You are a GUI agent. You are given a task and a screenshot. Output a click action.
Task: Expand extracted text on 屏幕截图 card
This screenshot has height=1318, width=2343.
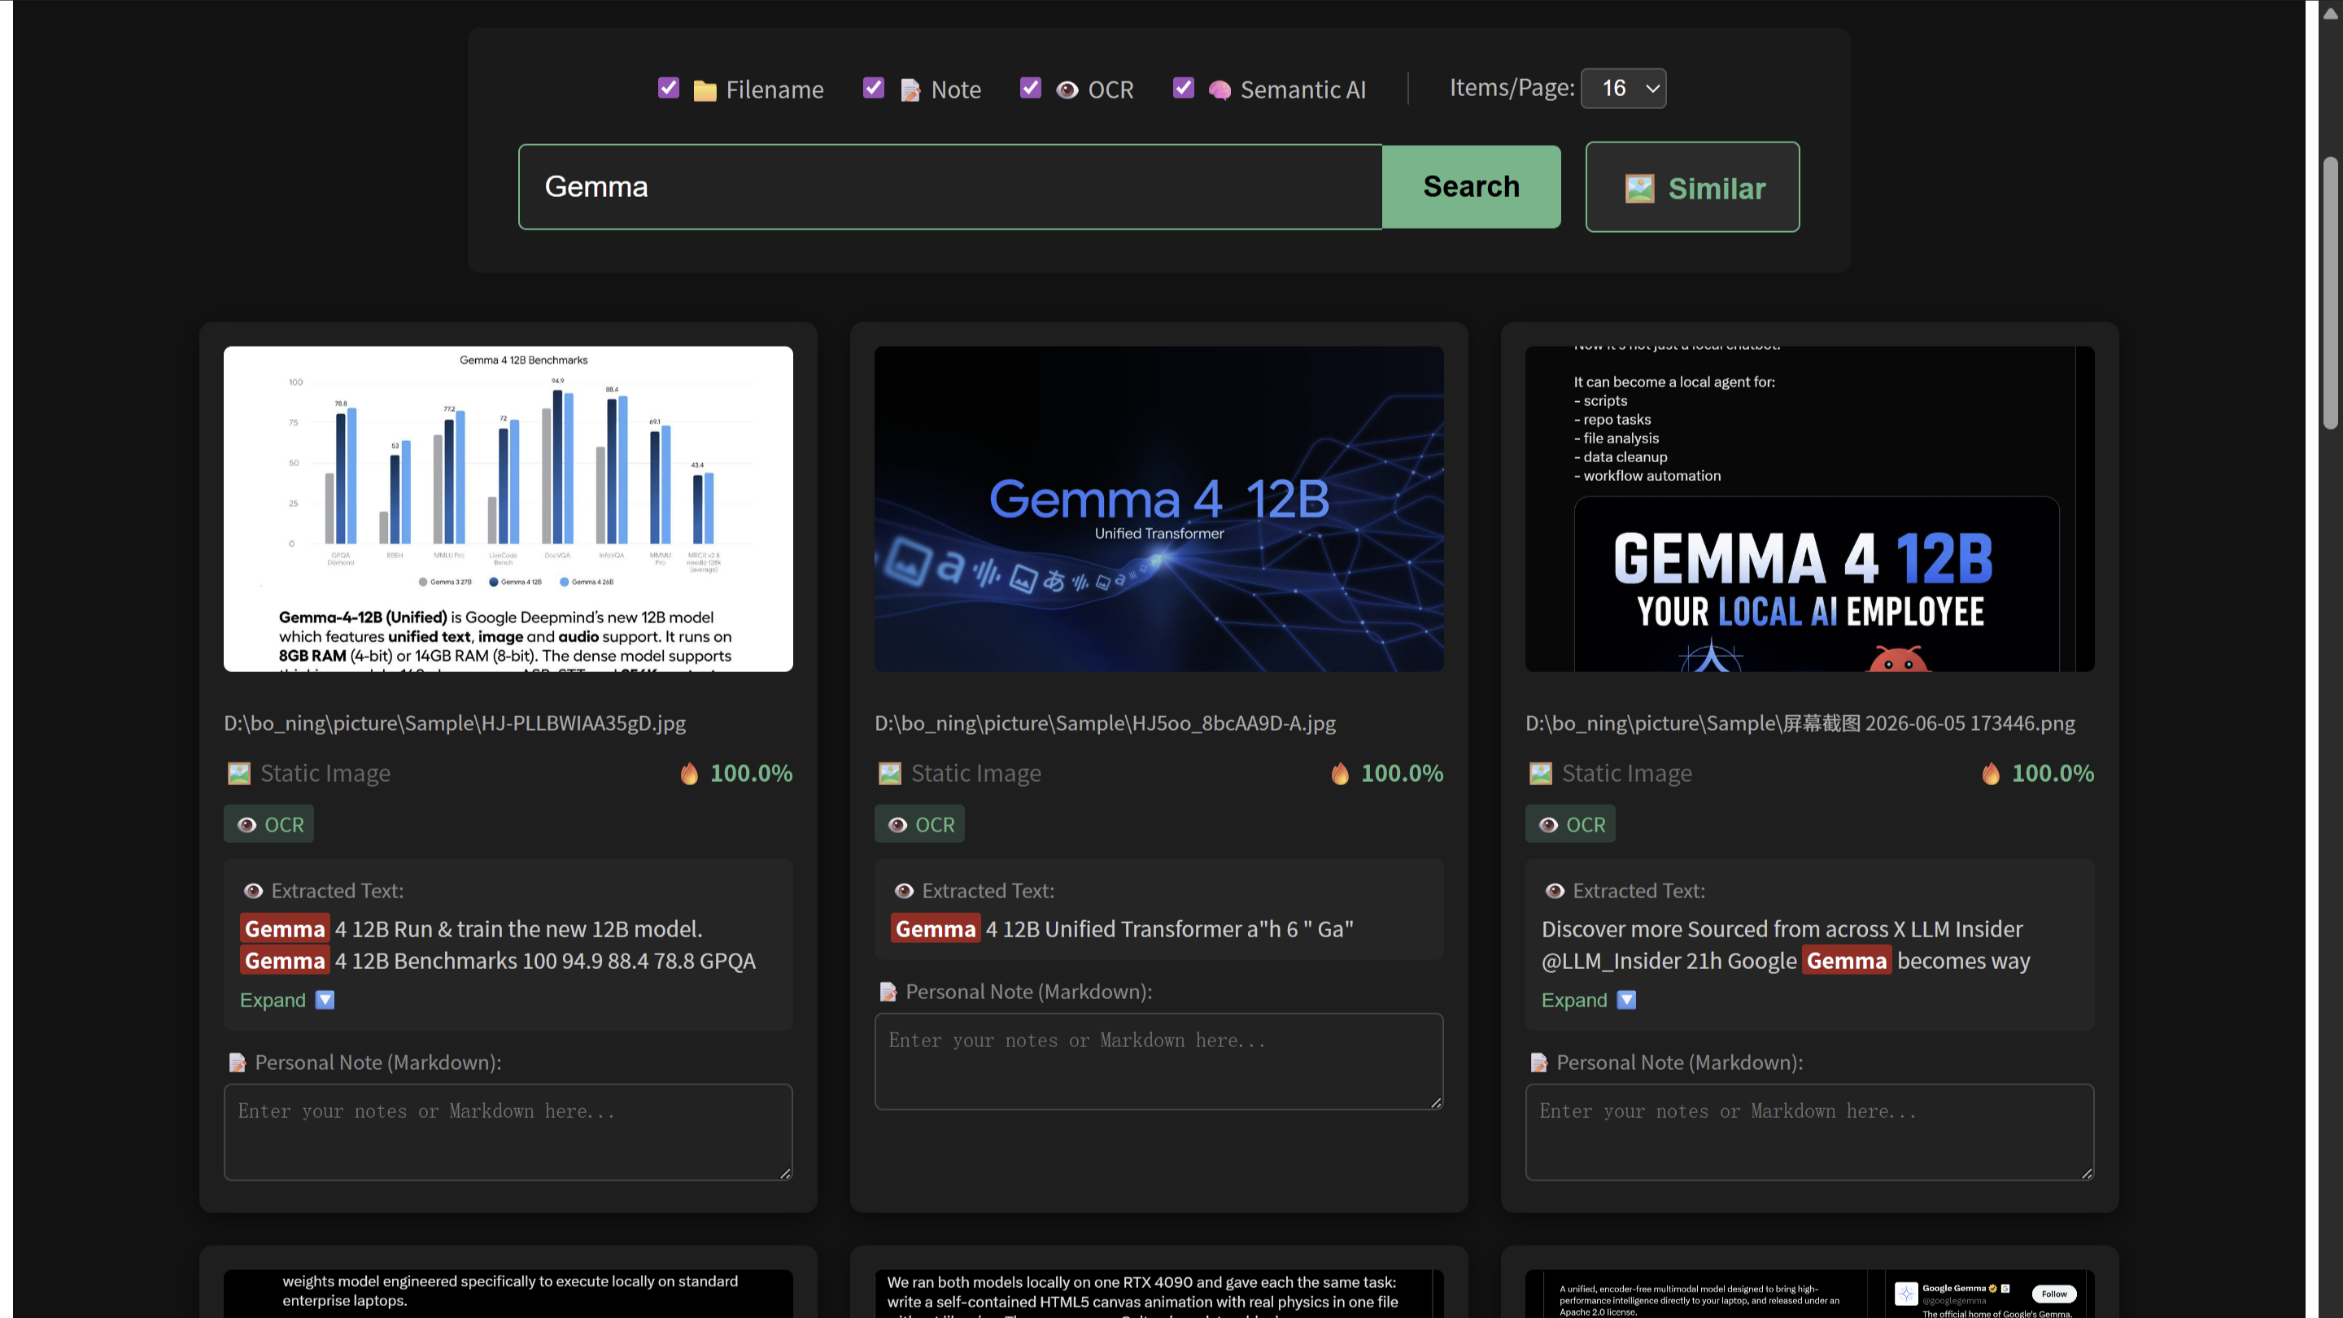[x=1589, y=1000]
